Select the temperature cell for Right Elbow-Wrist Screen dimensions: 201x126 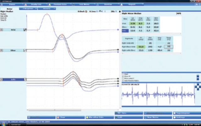coord(168,46)
